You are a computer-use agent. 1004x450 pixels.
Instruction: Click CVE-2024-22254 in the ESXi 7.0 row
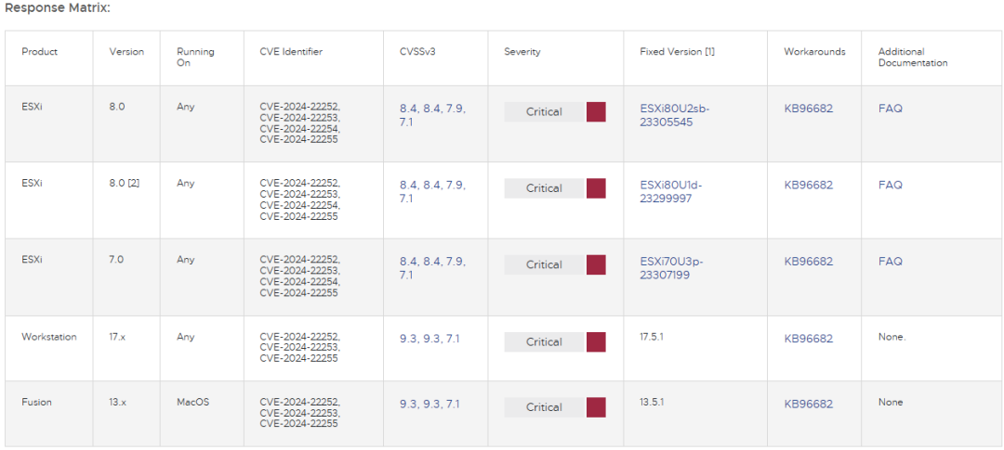[299, 281]
